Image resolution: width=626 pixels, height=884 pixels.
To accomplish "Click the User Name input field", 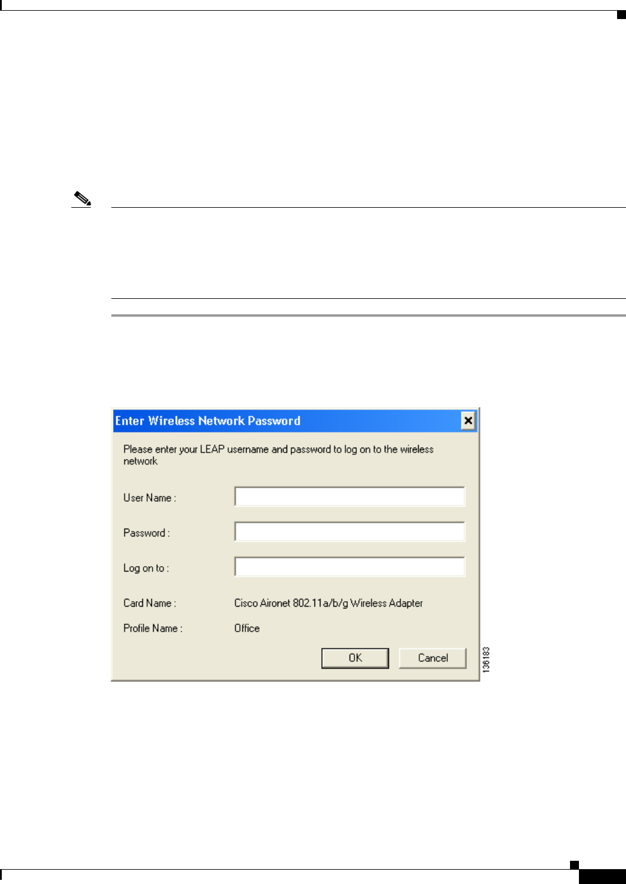I will 350,496.
